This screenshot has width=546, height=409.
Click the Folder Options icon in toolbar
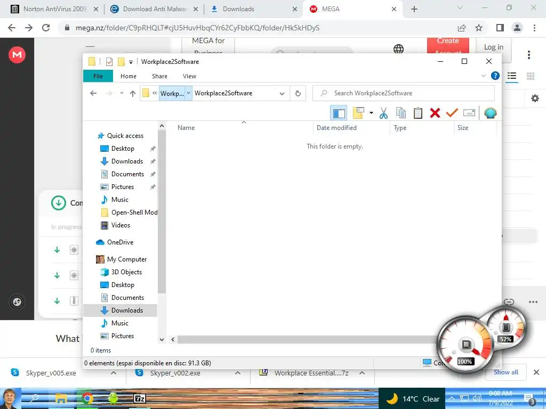click(358, 113)
